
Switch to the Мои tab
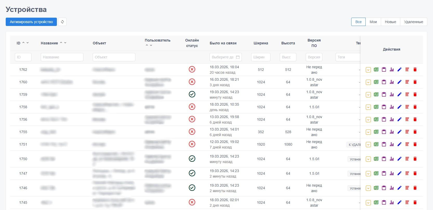coord(373,22)
